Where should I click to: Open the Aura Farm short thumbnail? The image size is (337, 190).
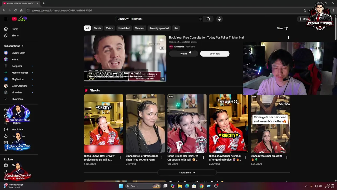[x=145, y=123]
